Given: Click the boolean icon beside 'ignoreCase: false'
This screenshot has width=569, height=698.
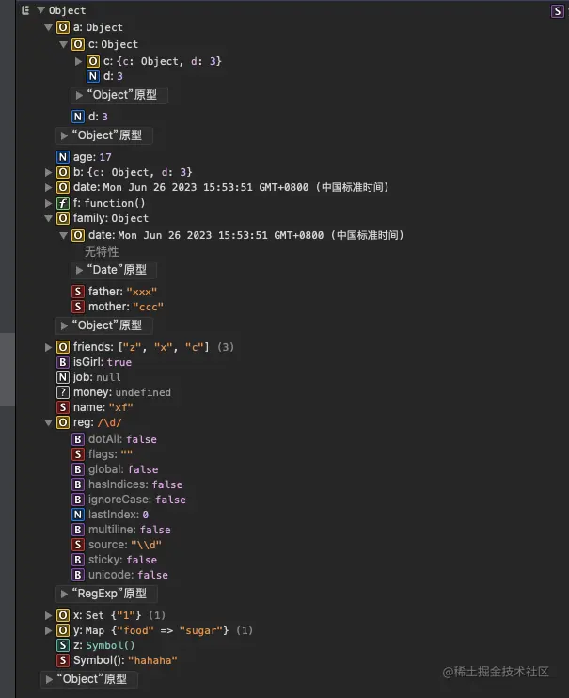Looking at the screenshot, I should tap(78, 500).
